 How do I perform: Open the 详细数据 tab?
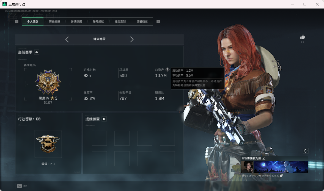pyautogui.click(x=76, y=21)
